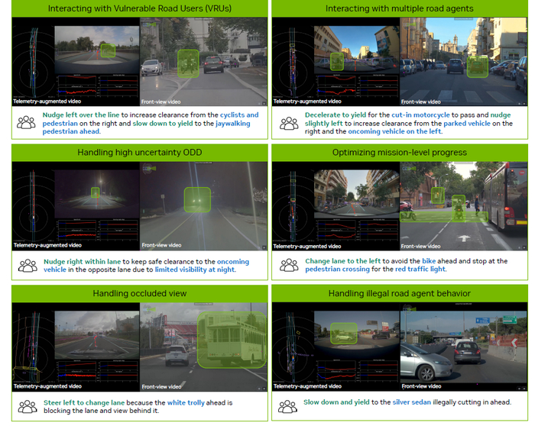Click the people icon beside 'Steer left to change lane'

click(28, 406)
